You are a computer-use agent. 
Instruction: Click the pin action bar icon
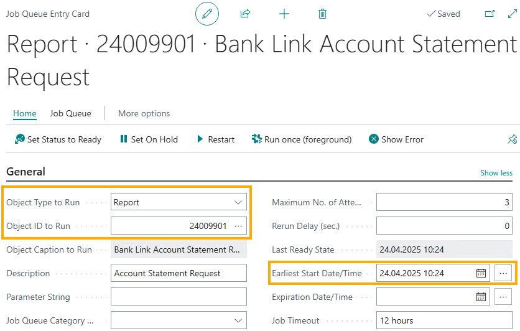coord(512,139)
